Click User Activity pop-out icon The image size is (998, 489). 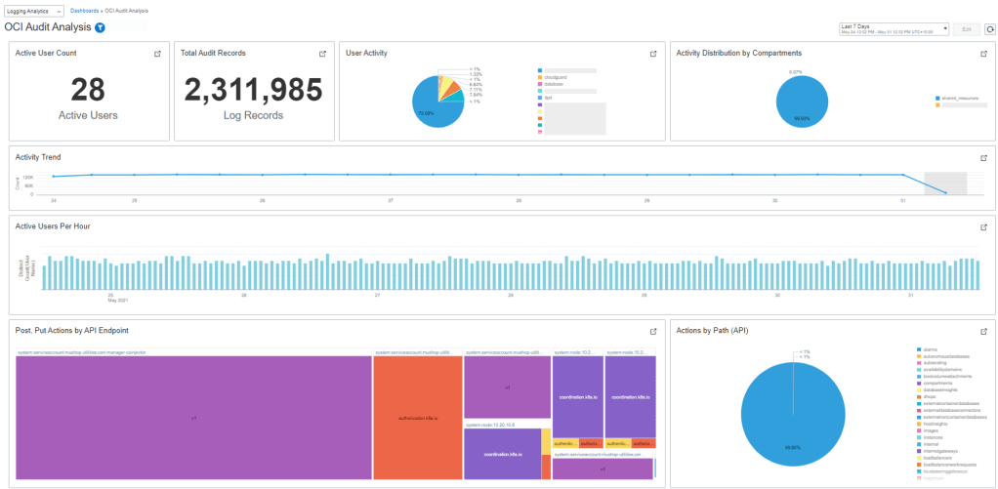(x=653, y=54)
